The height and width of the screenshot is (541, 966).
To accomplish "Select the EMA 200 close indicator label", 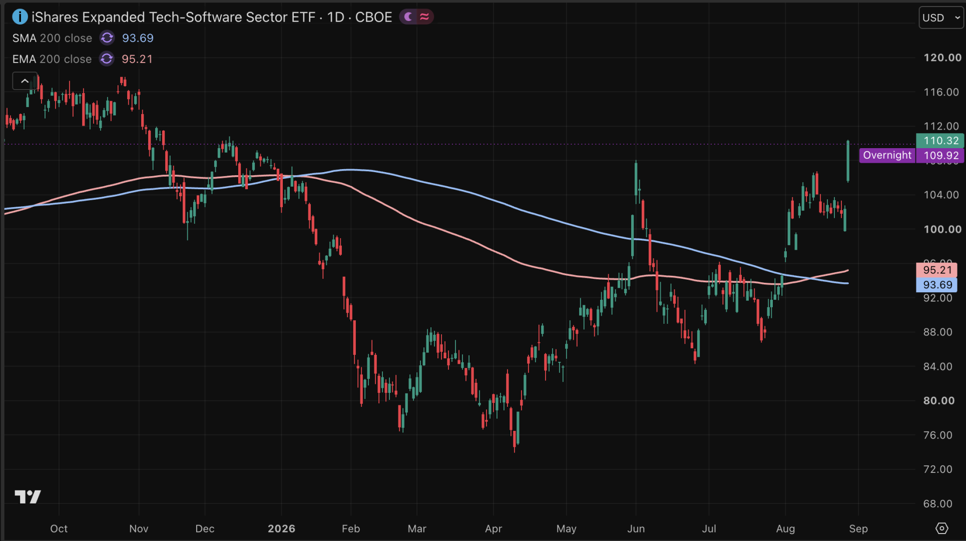I will pyautogui.click(x=52, y=59).
